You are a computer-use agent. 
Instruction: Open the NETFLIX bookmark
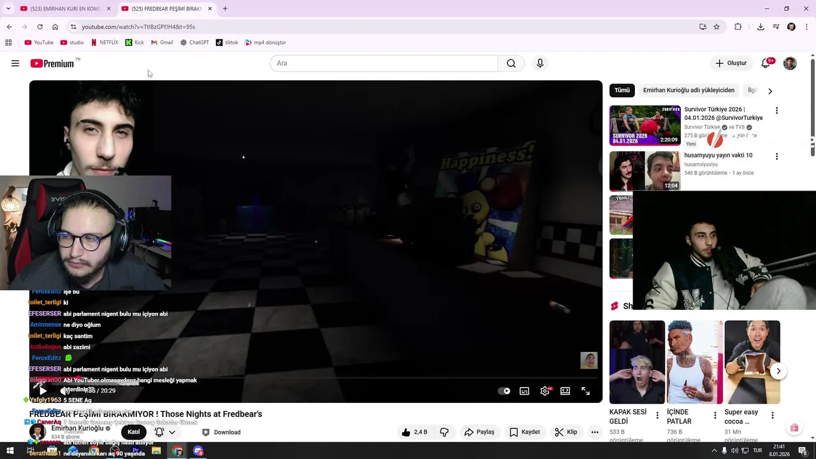105,43
